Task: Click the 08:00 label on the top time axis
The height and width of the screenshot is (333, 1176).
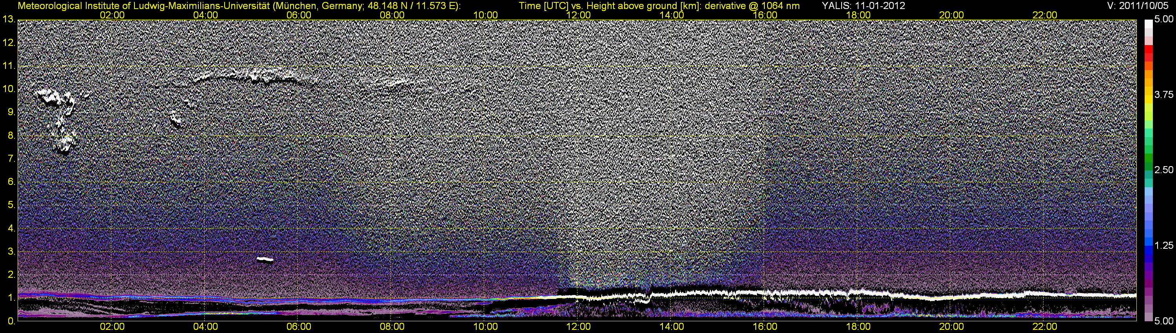Action: (392, 15)
